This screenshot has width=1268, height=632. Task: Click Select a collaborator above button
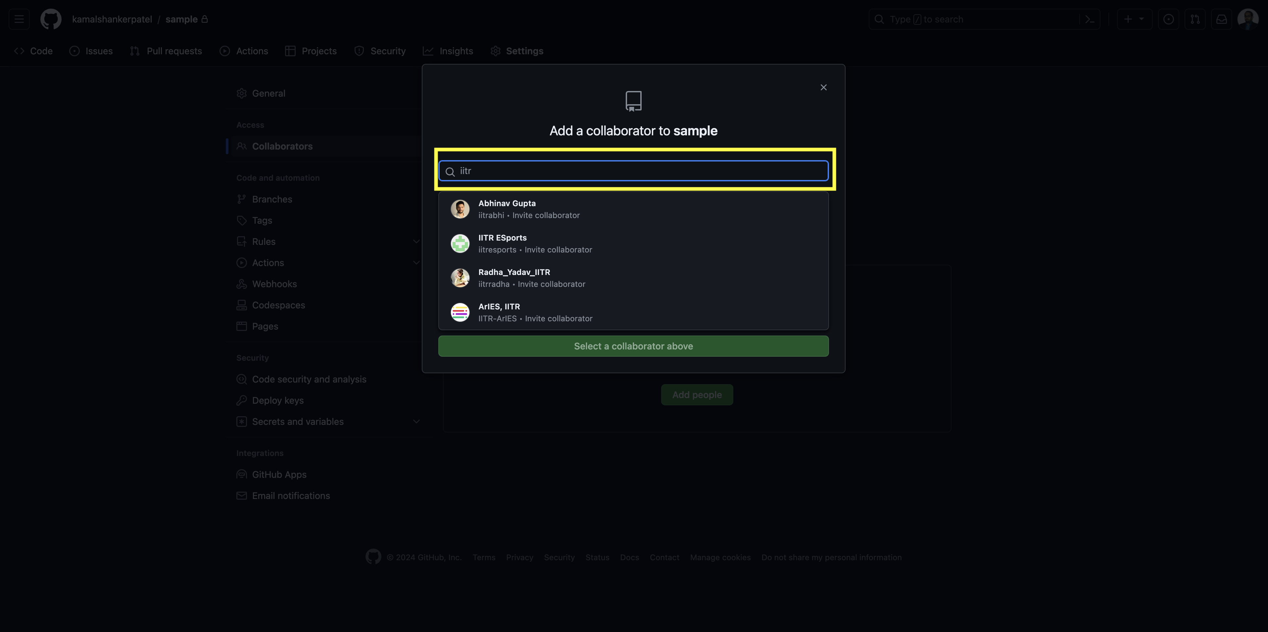(633, 346)
